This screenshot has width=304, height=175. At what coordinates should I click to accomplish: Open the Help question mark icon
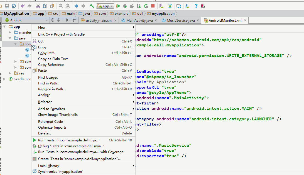196,6
